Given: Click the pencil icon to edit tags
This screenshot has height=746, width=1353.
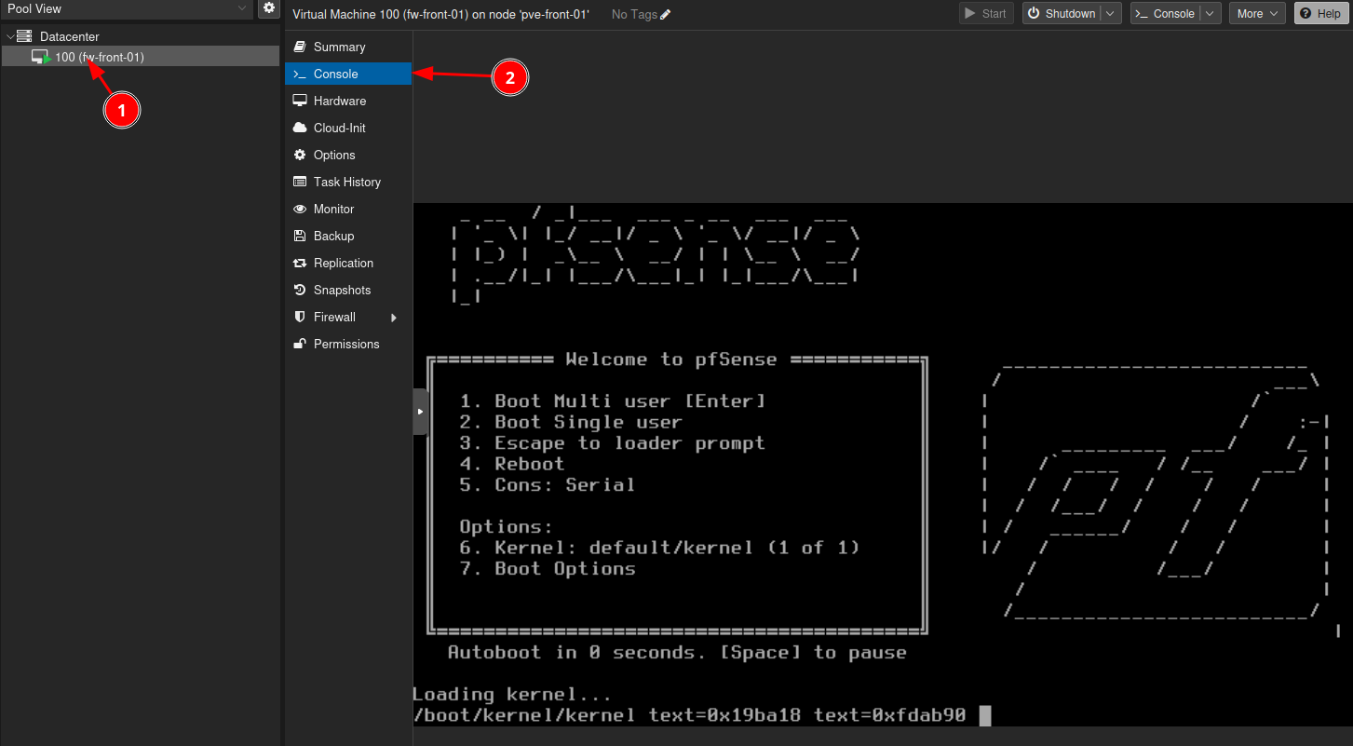Looking at the screenshot, I should (665, 14).
